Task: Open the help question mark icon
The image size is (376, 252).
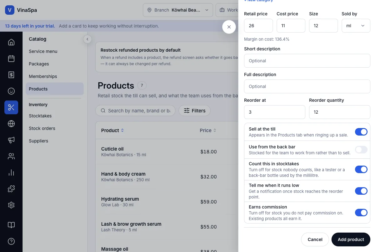Action: [11, 241]
